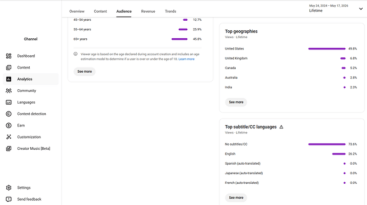Click the Content library icon

9,67
